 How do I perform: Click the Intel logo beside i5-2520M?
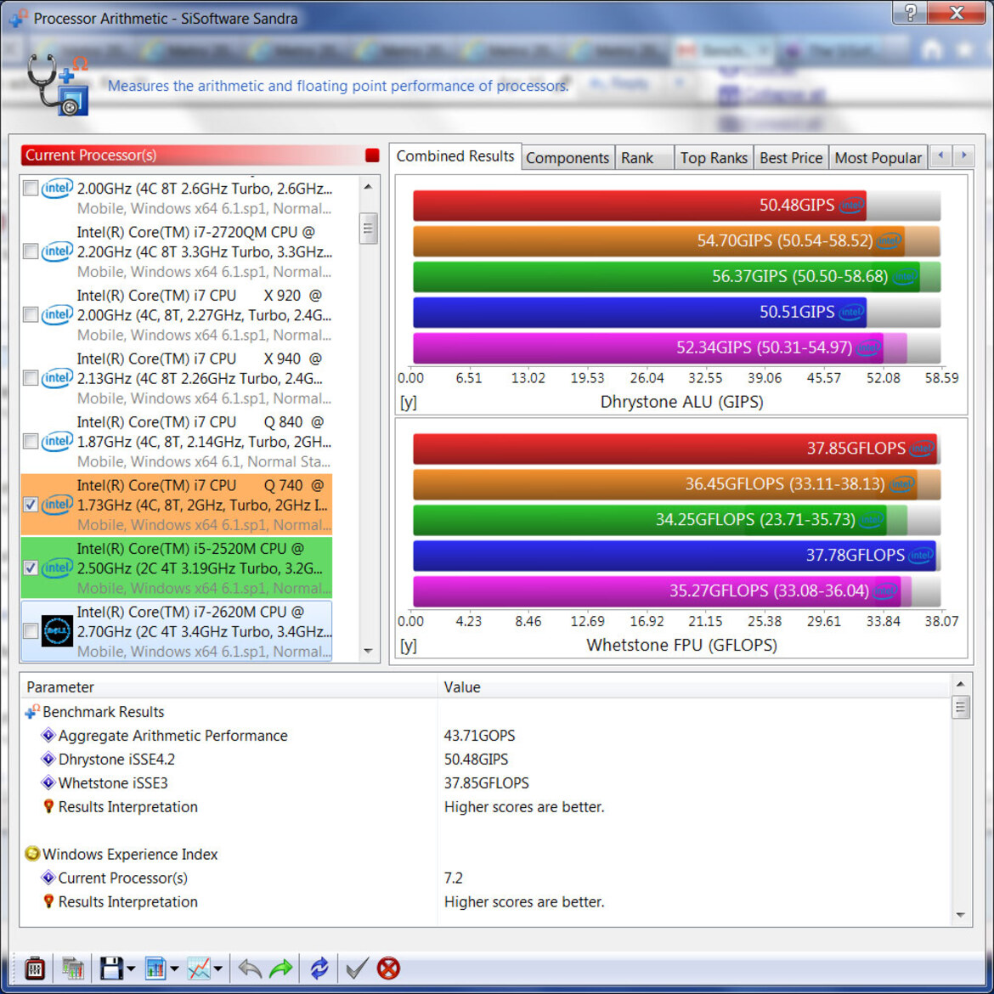pyautogui.click(x=57, y=568)
